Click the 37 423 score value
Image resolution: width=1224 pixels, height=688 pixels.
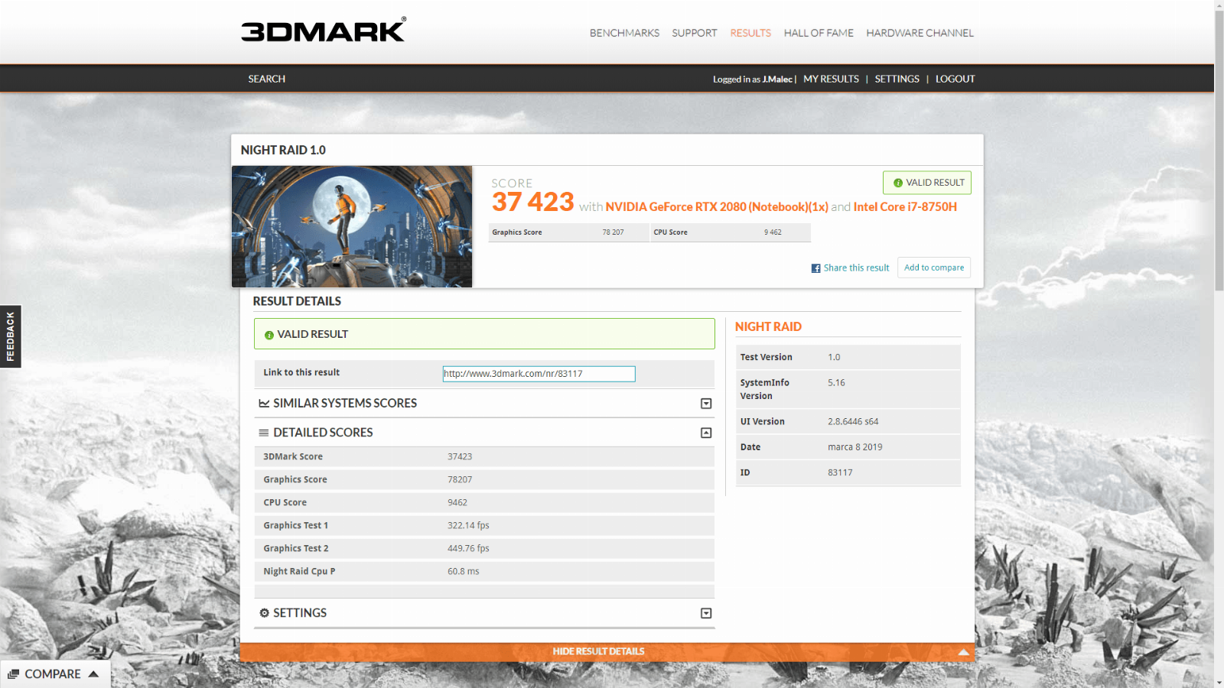532,202
